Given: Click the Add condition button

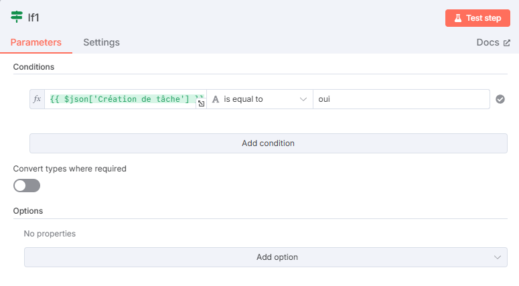Looking at the screenshot, I should click(269, 143).
